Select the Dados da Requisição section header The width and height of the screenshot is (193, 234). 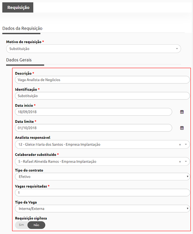pyautogui.click(x=22, y=28)
